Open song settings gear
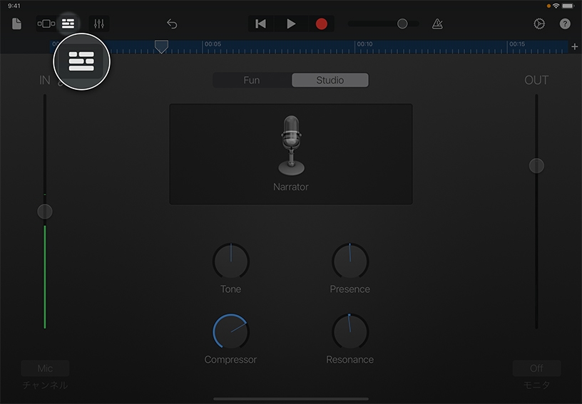The width and height of the screenshot is (582, 404). [x=539, y=24]
